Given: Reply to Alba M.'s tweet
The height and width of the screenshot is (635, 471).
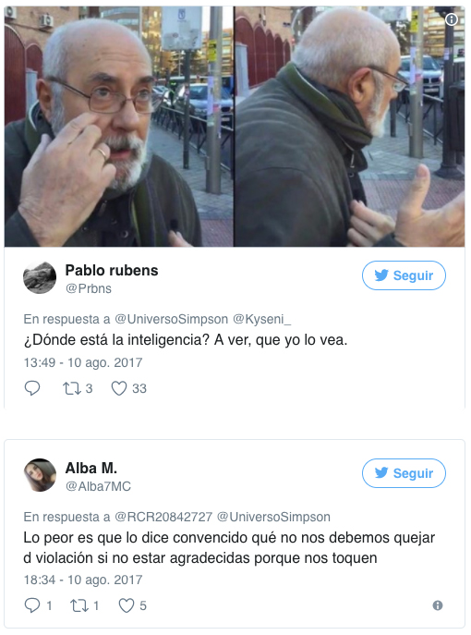Looking at the screenshot, I should tap(32, 605).
